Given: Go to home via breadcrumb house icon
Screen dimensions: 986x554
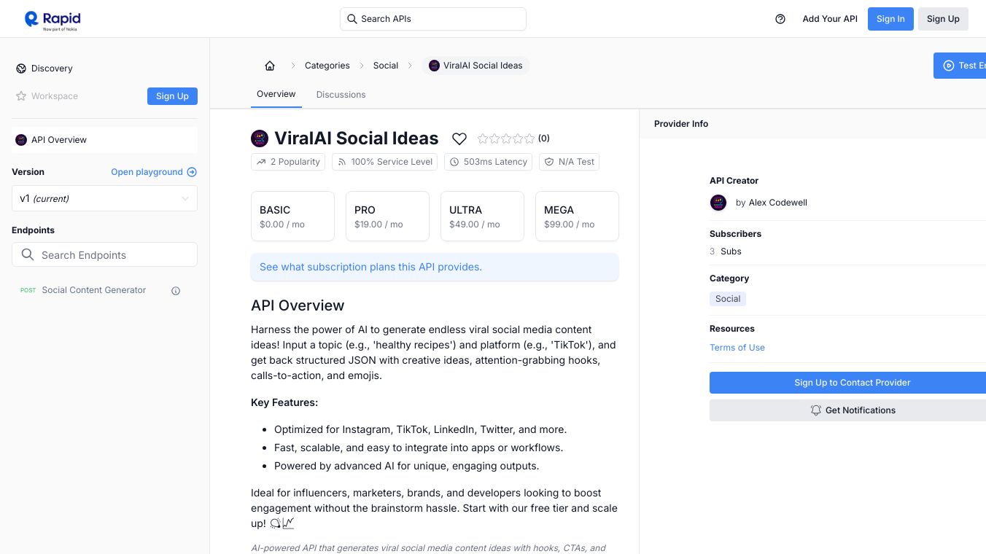Looking at the screenshot, I should (x=270, y=66).
